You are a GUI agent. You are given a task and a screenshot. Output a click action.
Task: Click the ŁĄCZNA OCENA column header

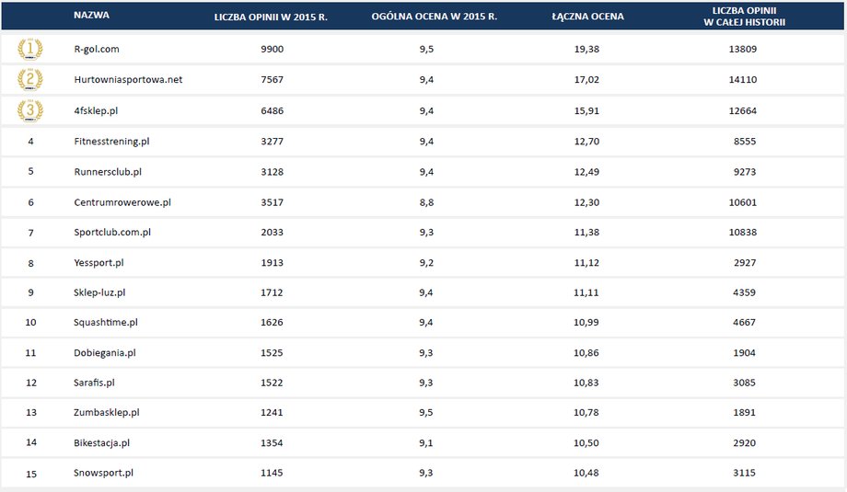(587, 17)
